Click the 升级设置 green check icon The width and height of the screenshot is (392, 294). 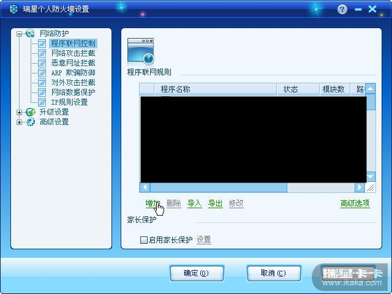click(30, 112)
